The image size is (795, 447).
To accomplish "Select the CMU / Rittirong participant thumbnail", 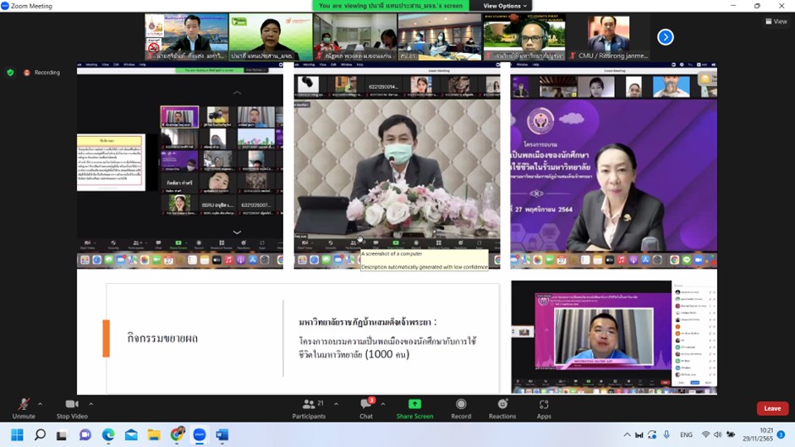I will (x=608, y=37).
